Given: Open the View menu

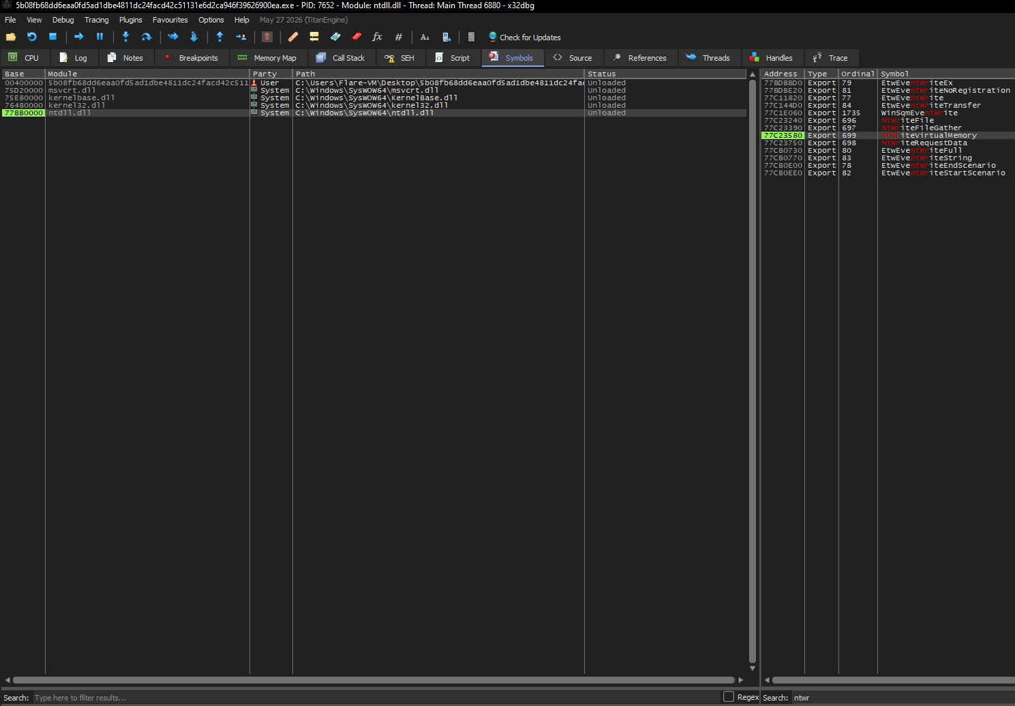Looking at the screenshot, I should [x=34, y=20].
